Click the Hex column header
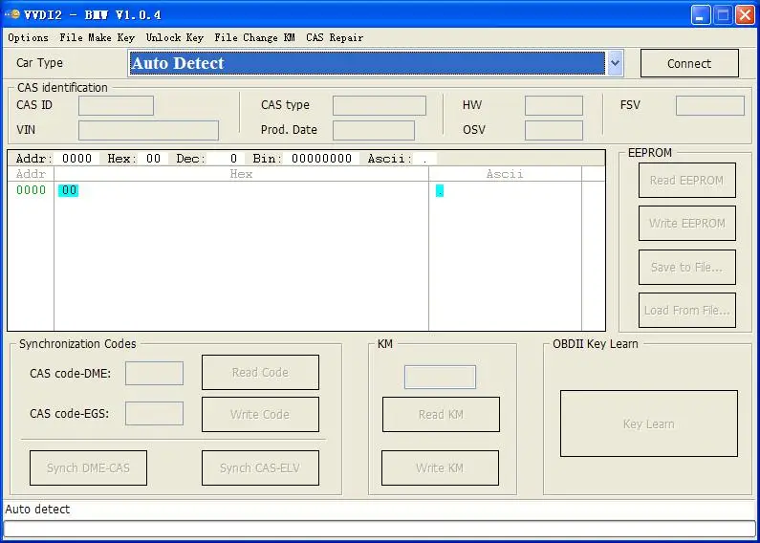Image resolution: width=760 pixels, height=543 pixels. tap(241, 174)
